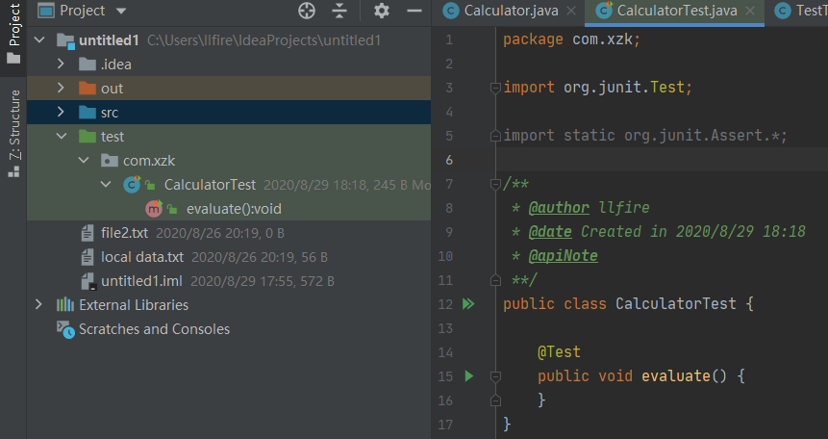
Task: Click the locate file crosshair icon
Action: pos(307,11)
